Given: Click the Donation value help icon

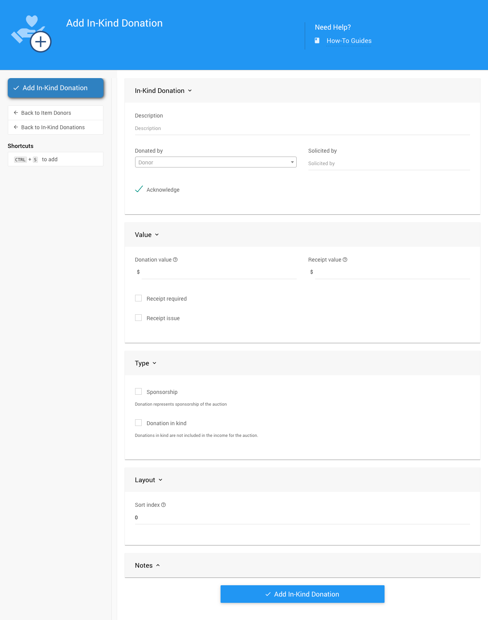Looking at the screenshot, I should tap(175, 260).
